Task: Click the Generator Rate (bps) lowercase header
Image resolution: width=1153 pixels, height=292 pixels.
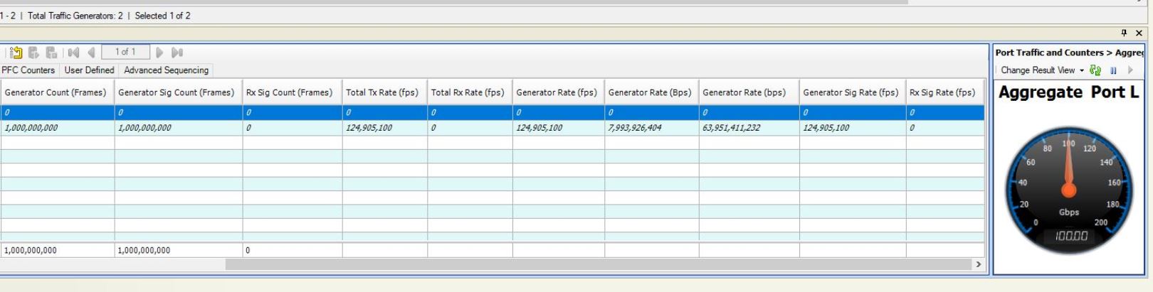Action: click(749, 92)
